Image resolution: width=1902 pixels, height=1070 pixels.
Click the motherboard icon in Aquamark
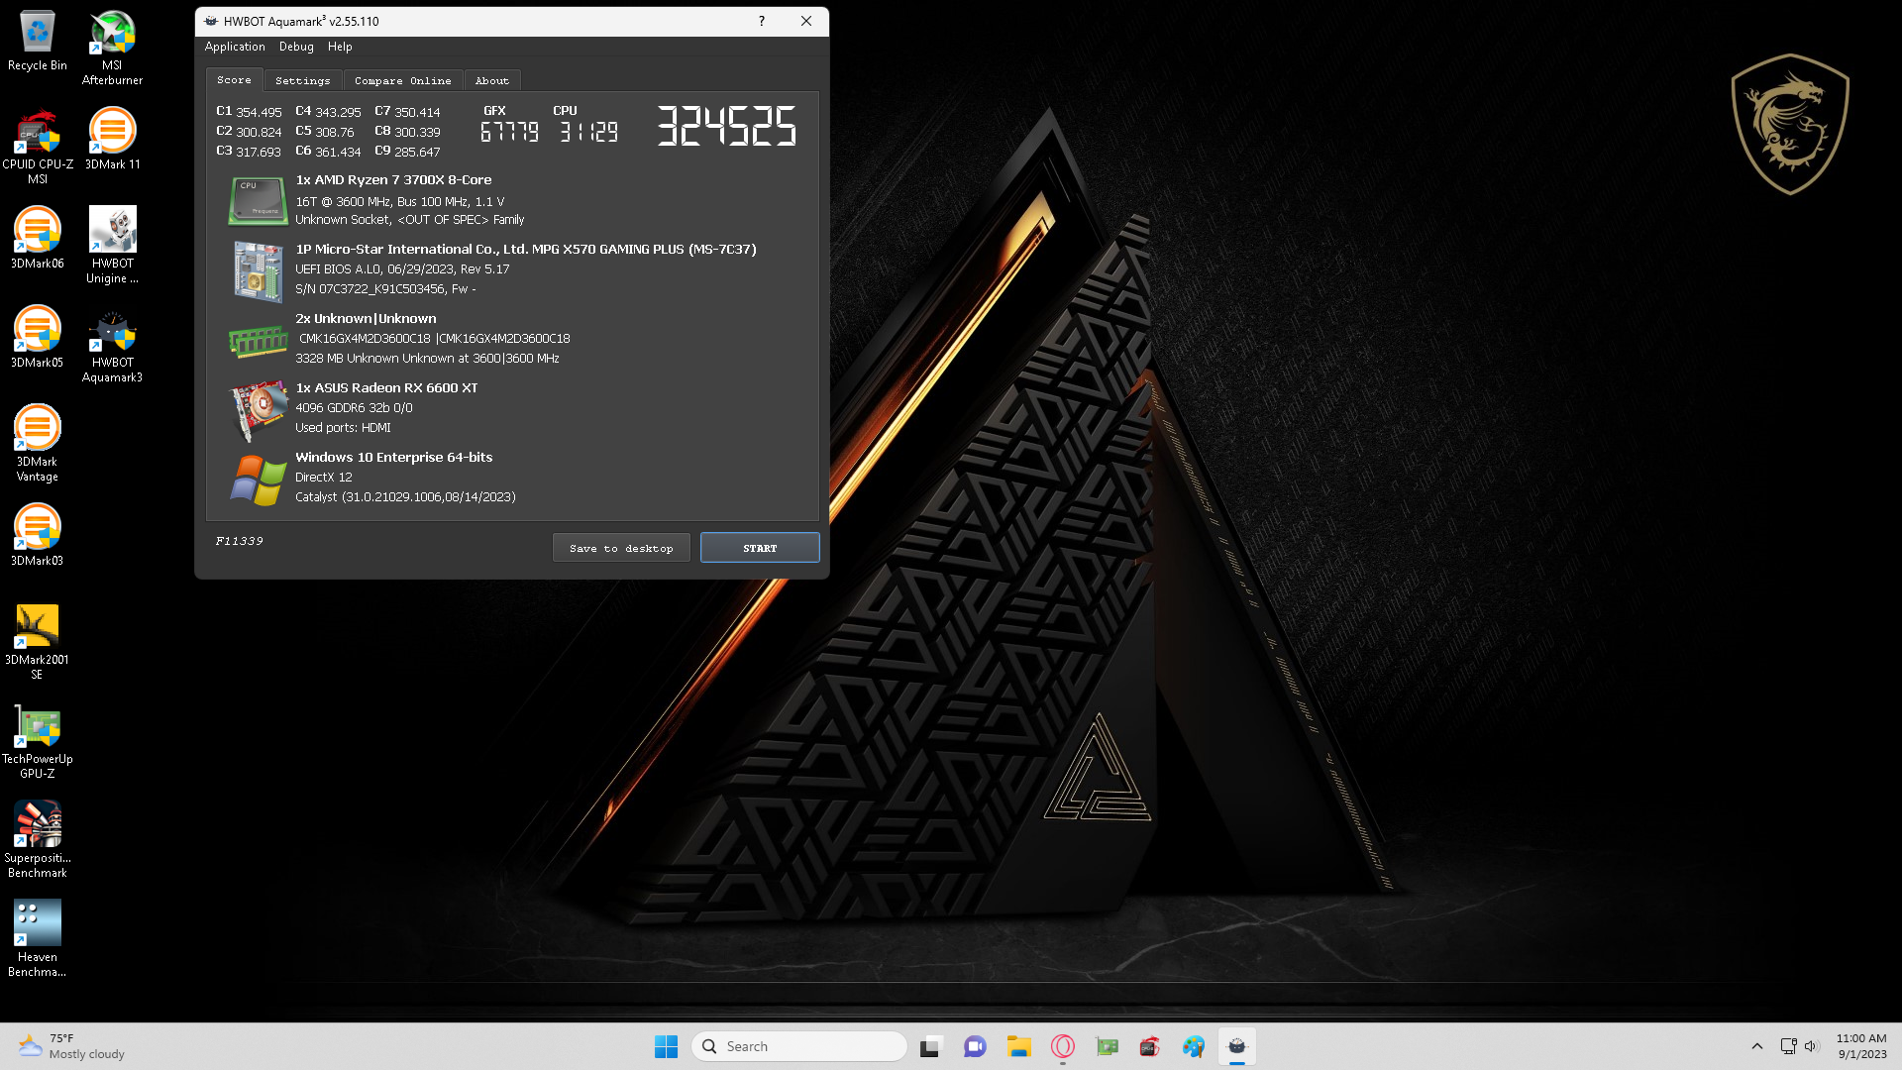258,270
